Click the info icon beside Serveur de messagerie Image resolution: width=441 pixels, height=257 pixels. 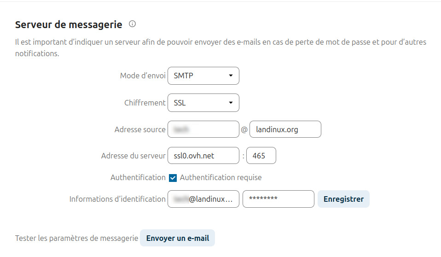pos(133,24)
